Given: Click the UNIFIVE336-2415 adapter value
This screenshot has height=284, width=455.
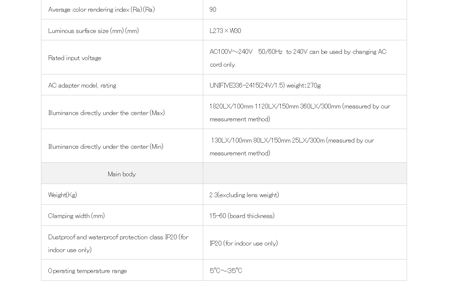Looking at the screenshot, I should pos(265,85).
